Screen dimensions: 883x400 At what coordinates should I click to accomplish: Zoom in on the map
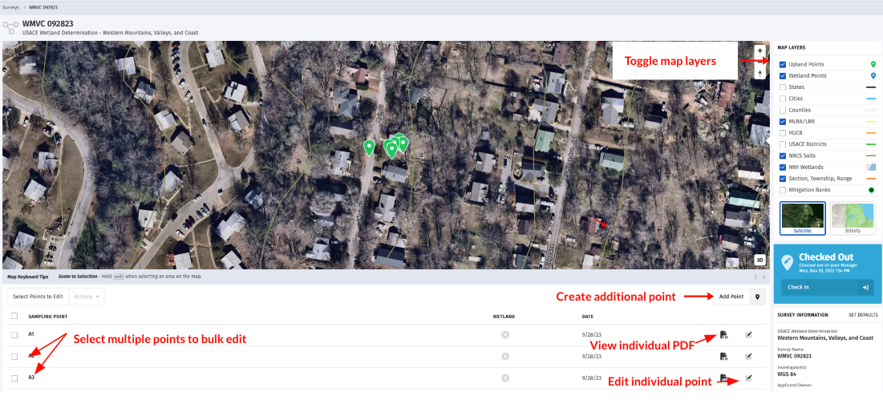click(x=759, y=51)
